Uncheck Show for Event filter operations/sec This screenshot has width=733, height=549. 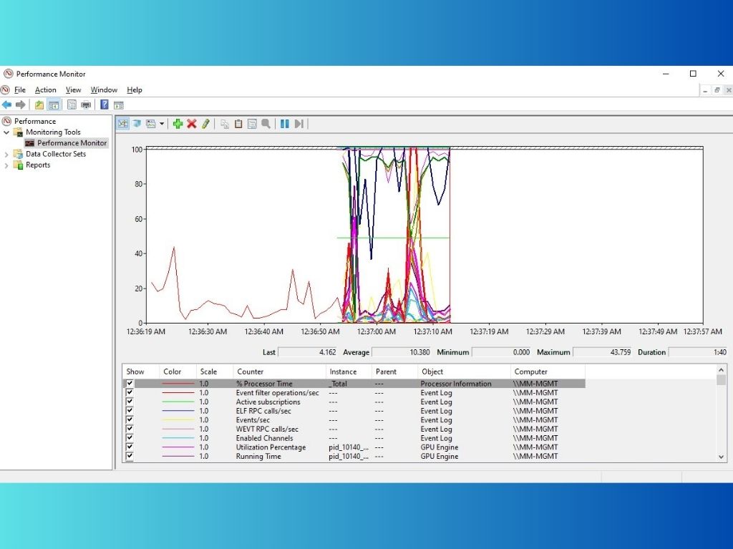(x=130, y=392)
